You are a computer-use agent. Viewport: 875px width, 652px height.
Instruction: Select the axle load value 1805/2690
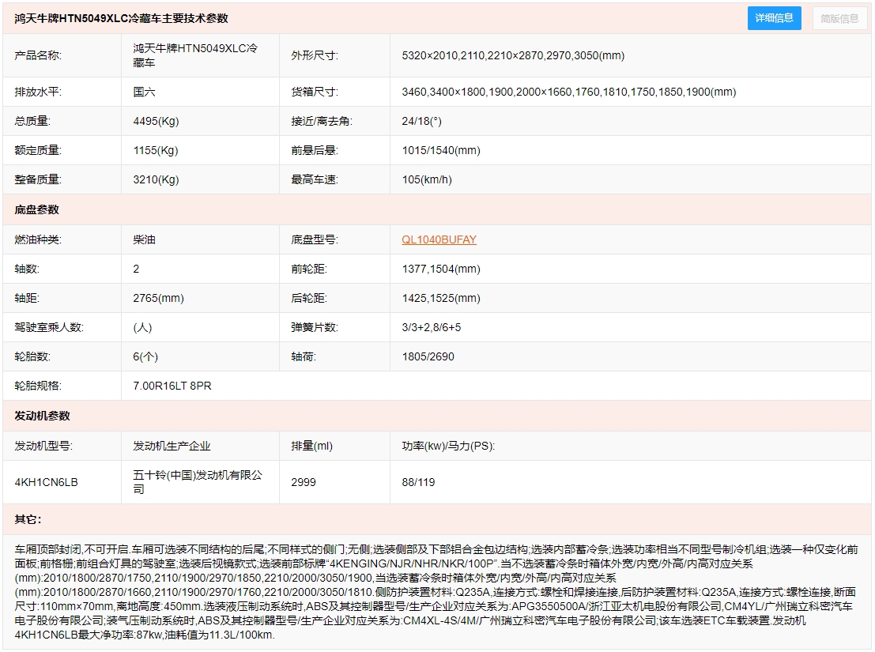pos(428,357)
